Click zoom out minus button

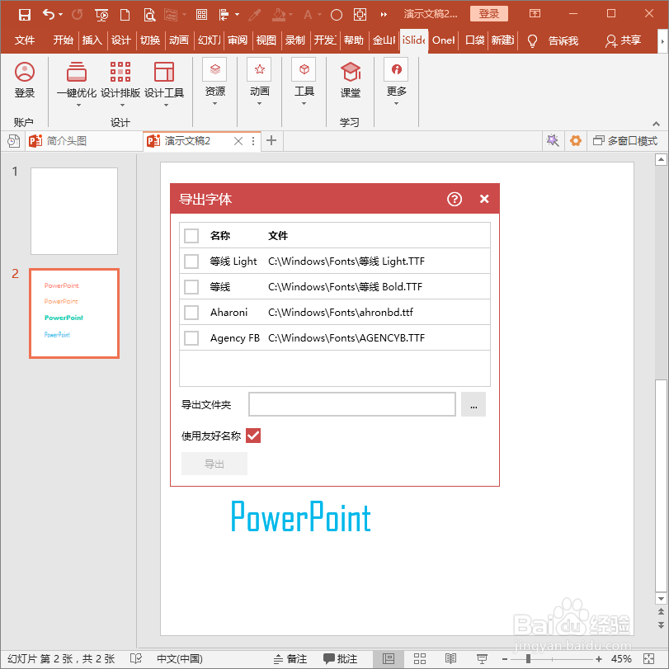[x=505, y=659]
